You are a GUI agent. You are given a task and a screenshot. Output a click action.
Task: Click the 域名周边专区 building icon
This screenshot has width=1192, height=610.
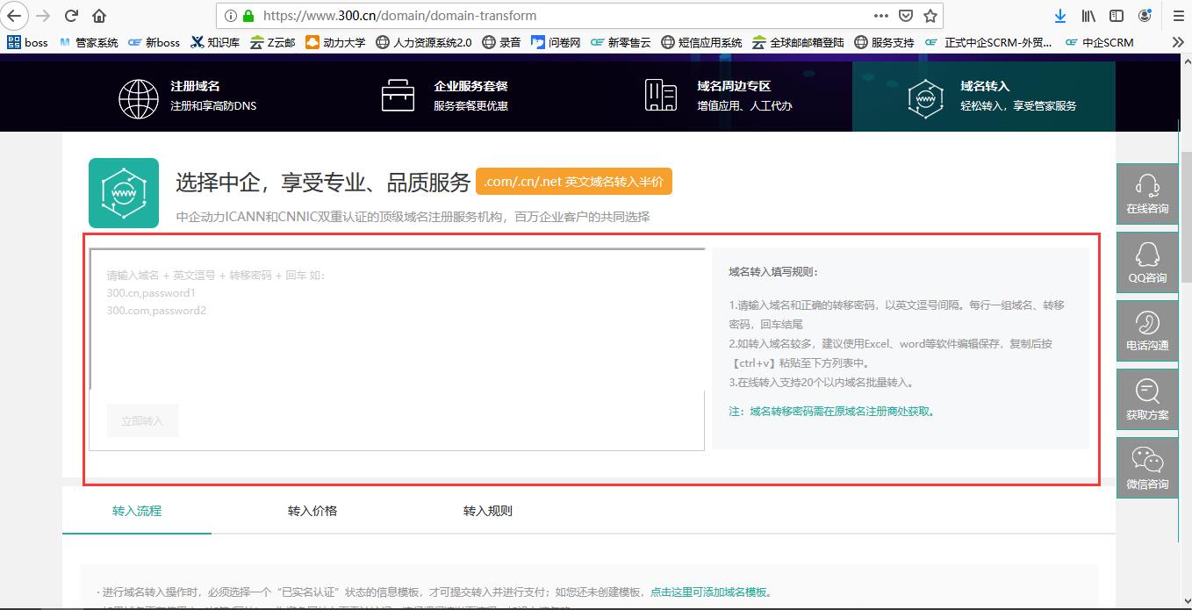tap(661, 95)
